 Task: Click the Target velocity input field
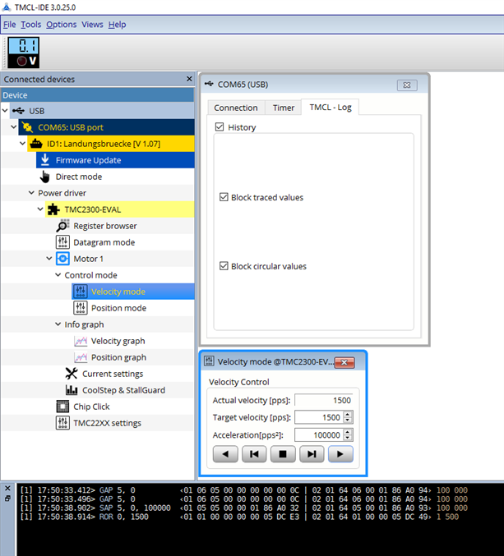(319, 417)
